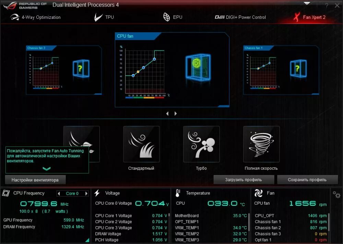Switch to the EPU tab
The width and height of the screenshot is (343, 244).
coord(173,17)
